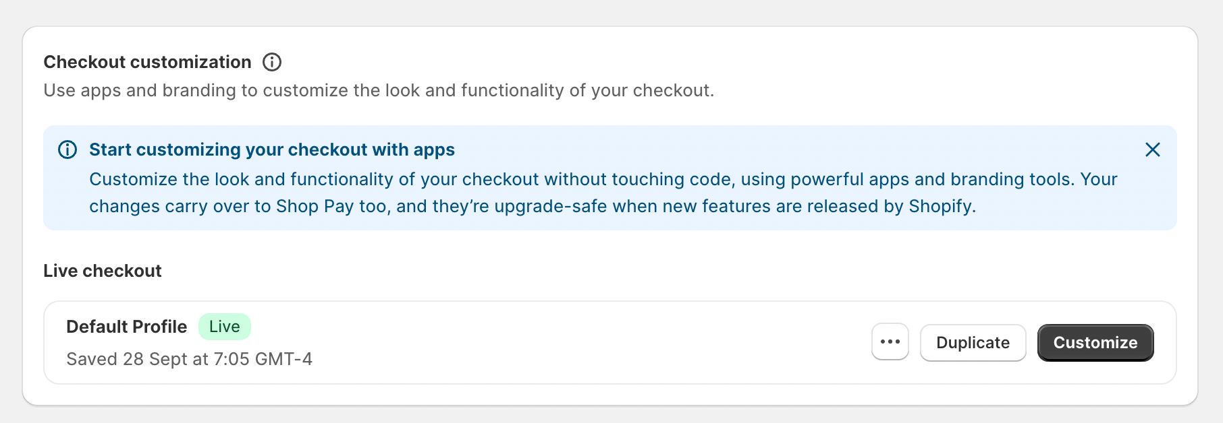This screenshot has width=1223, height=423.
Task: Click the info icon inside the blue banner
Action: (x=67, y=150)
